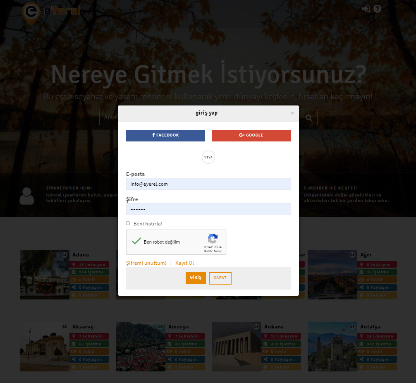Click Adana's '0 Paylaşım' tag
Viewport: 416px width, 383px height.
[89, 287]
